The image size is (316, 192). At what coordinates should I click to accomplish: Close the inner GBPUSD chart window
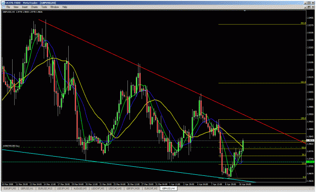pyautogui.click(x=312, y=7)
